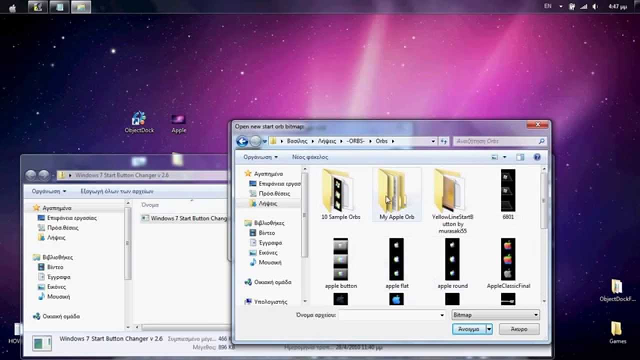Open the address bar history dropdown
Viewport: 640px width, 360px height.
(433, 141)
